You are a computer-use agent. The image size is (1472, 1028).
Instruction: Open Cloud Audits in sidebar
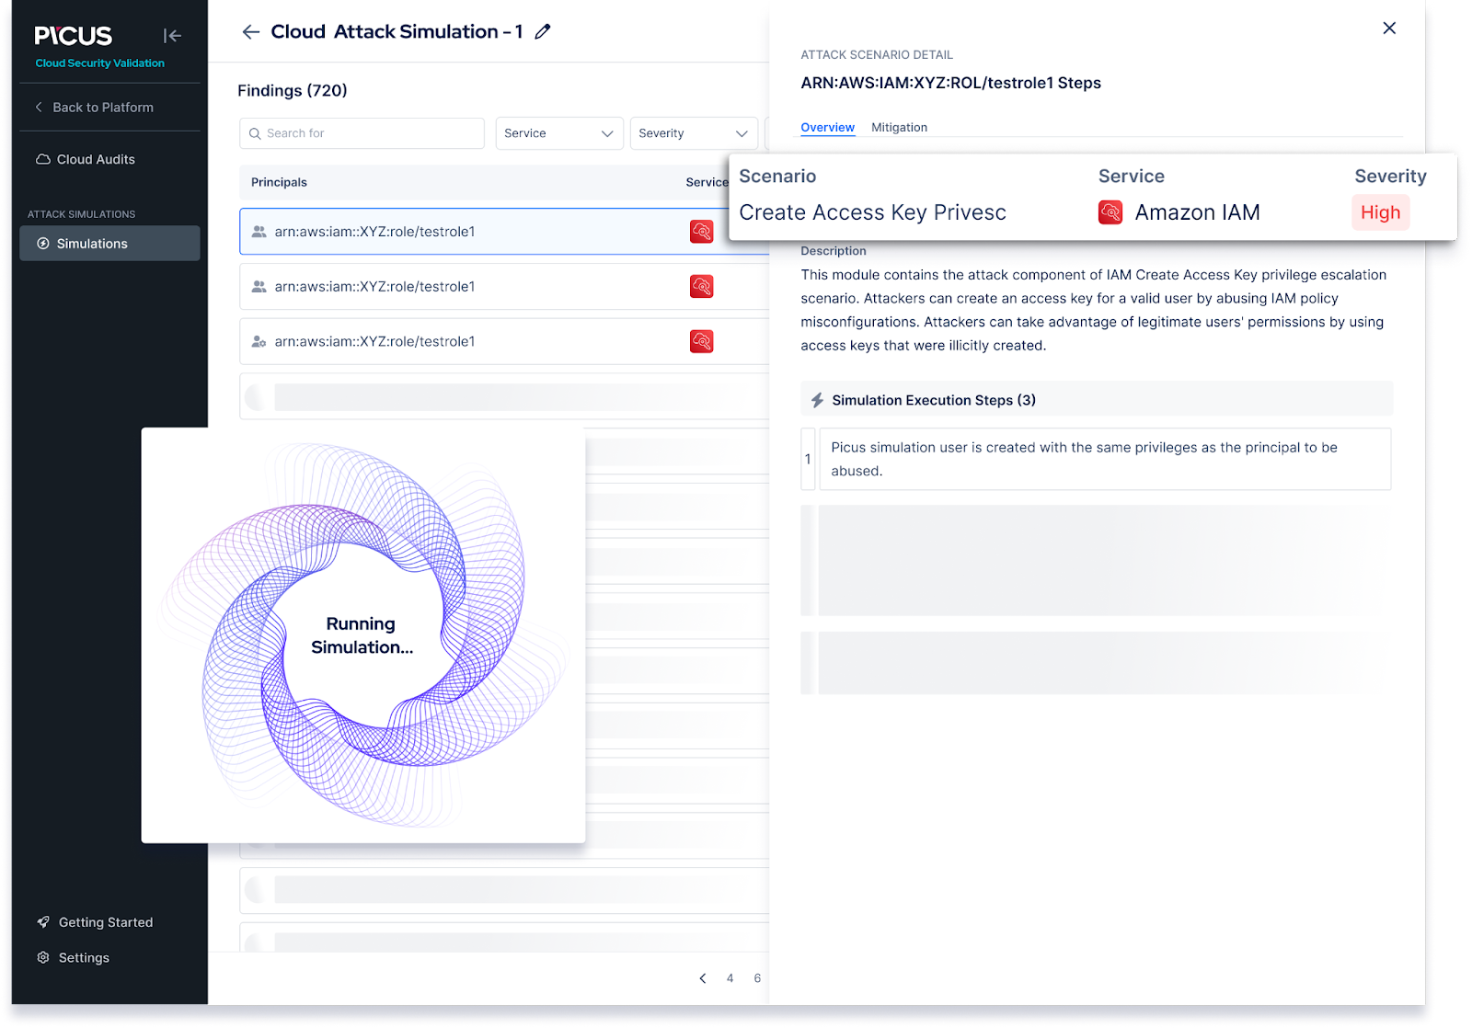coord(96,160)
